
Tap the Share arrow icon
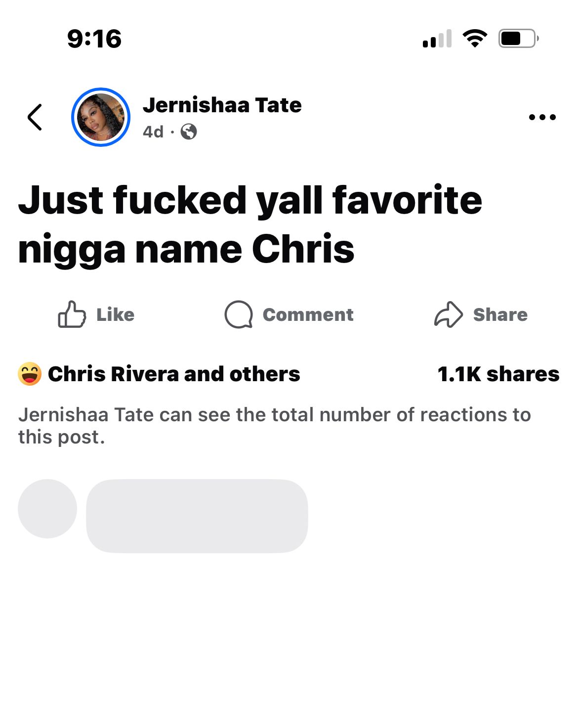tap(448, 314)
